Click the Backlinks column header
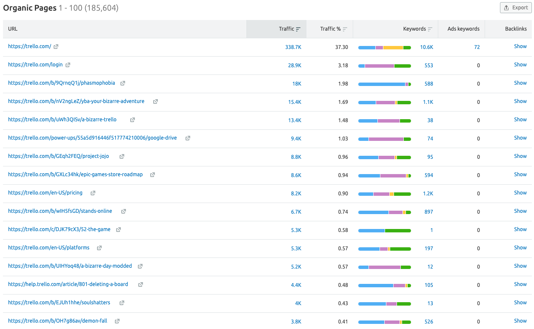 click(516, 29)
